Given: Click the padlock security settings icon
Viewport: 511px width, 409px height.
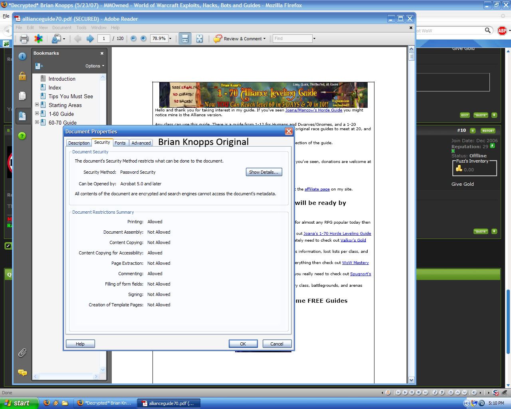Looking at the screenshot, I should pyautogui.click(x=22, y=76).
